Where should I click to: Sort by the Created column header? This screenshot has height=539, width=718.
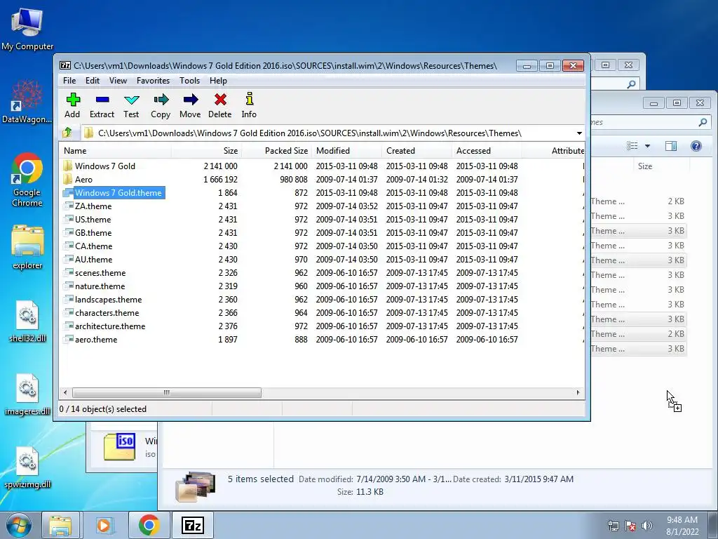(x=416, y=151)
